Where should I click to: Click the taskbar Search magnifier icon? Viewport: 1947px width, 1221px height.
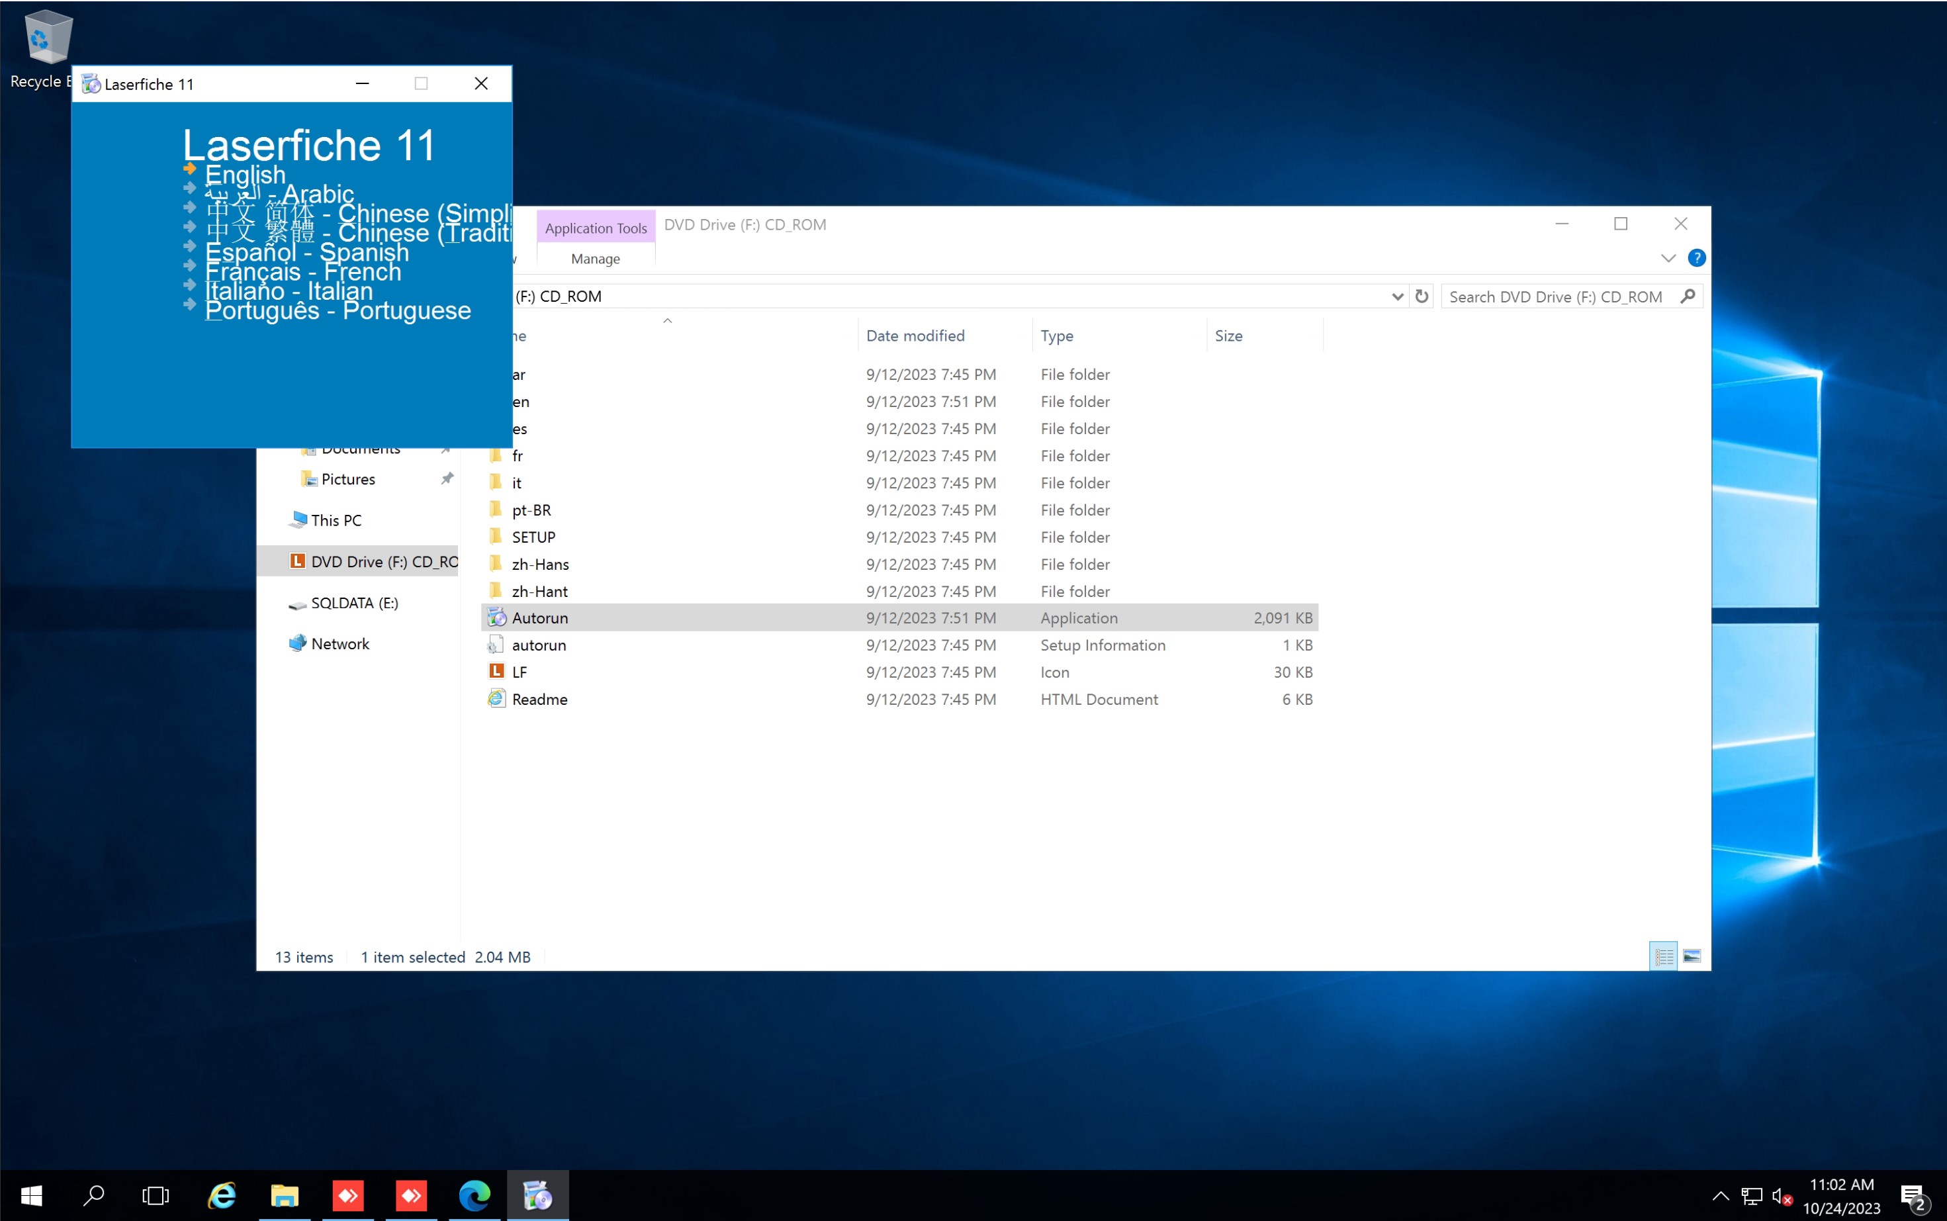click(x=94, y=1195)
